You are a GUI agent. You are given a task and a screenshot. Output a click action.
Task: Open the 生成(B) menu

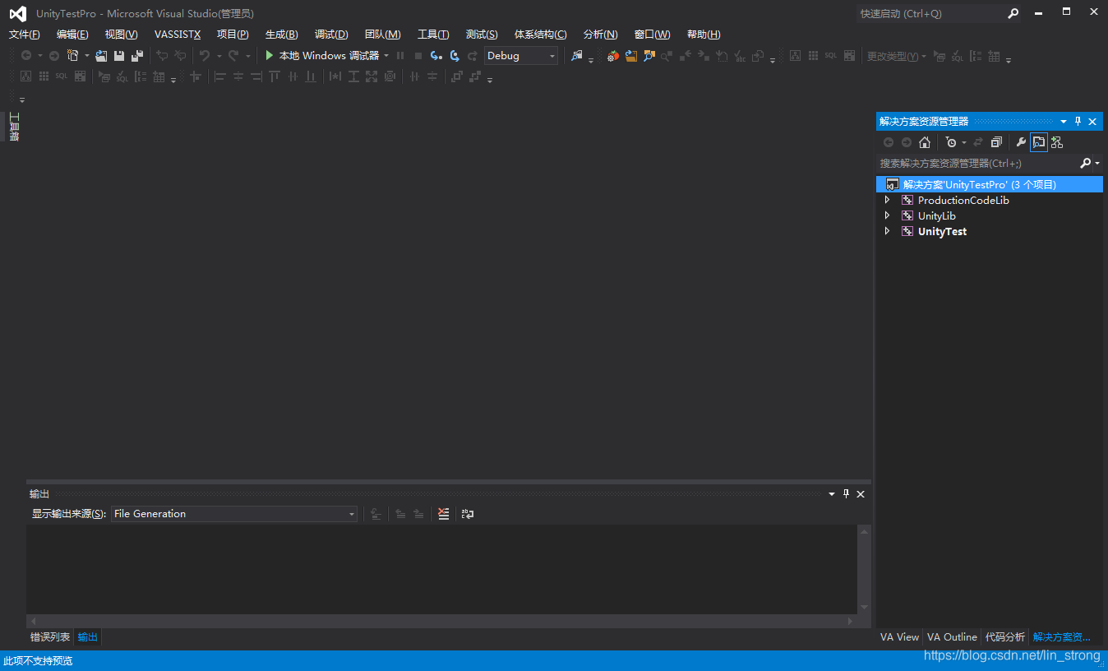tap(282, 35)
